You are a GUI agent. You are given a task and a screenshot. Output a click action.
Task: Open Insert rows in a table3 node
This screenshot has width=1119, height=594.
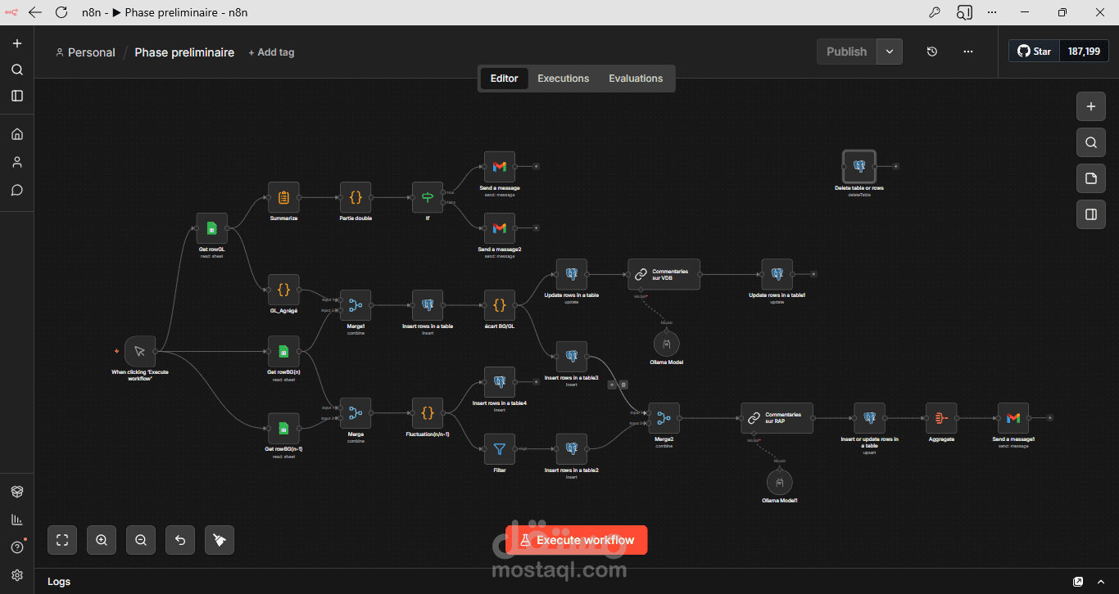point(572,357)
